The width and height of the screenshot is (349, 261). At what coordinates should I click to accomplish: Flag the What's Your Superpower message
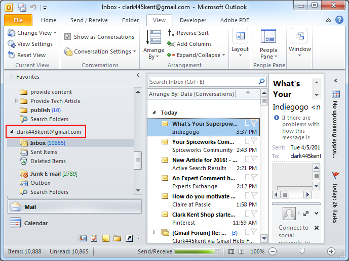click(254, 123)
